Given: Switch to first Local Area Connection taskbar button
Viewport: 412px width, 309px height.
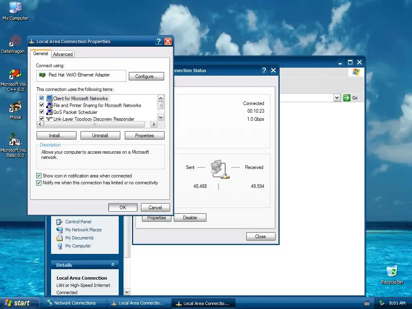Looking at the screenshot, I should (x=138, y=303).
